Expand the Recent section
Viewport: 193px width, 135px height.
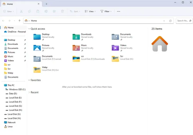coord(29,92)
